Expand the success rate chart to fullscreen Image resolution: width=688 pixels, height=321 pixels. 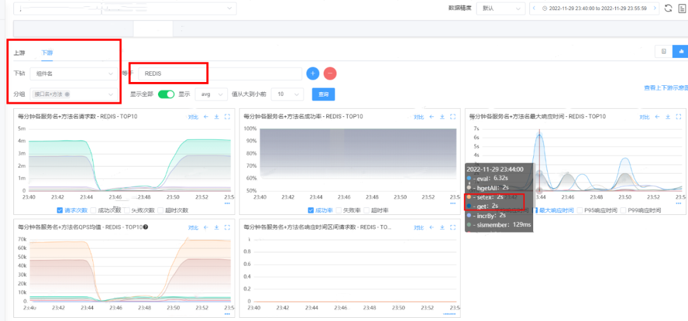click(453, 117)
